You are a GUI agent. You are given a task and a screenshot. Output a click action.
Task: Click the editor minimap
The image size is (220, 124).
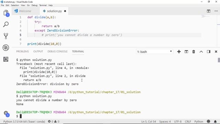click(x=206, y=17)
